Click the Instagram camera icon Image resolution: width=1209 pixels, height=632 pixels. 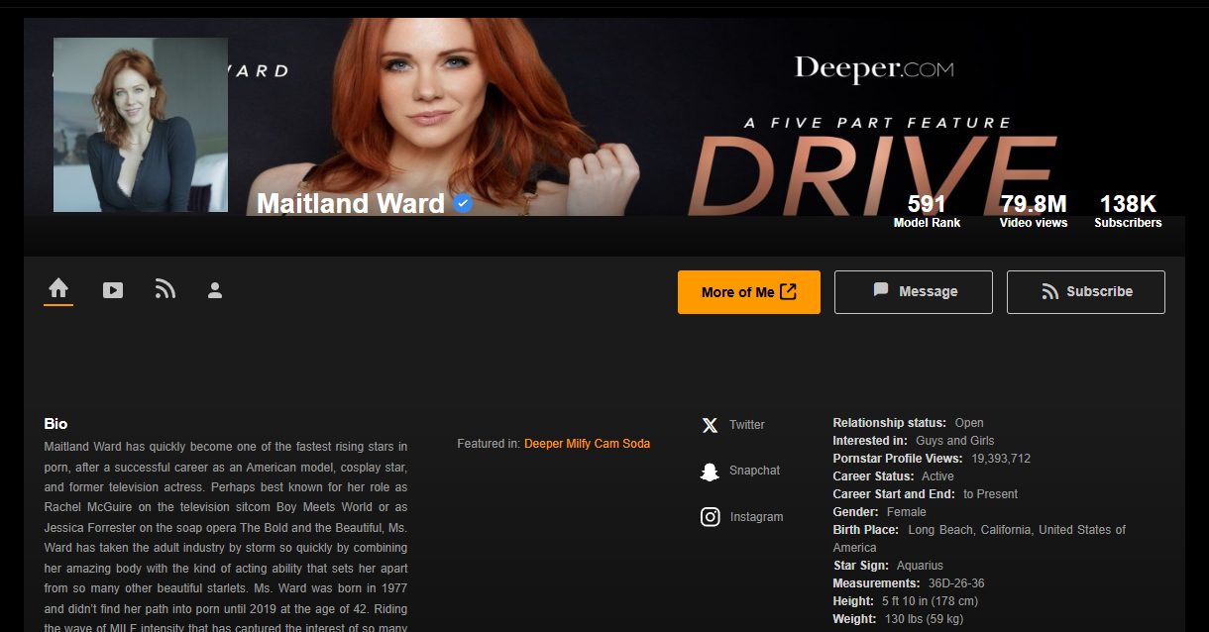[710, 517]
